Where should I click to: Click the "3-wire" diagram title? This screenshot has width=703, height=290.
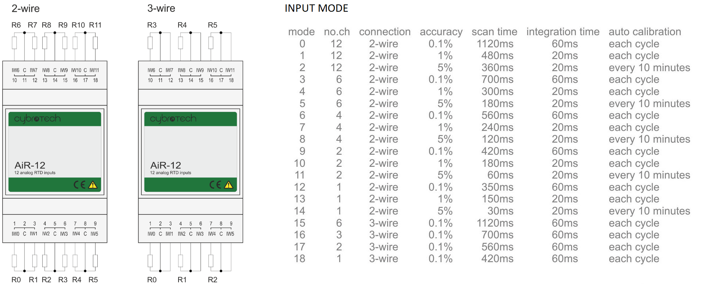tap(161, 8)
